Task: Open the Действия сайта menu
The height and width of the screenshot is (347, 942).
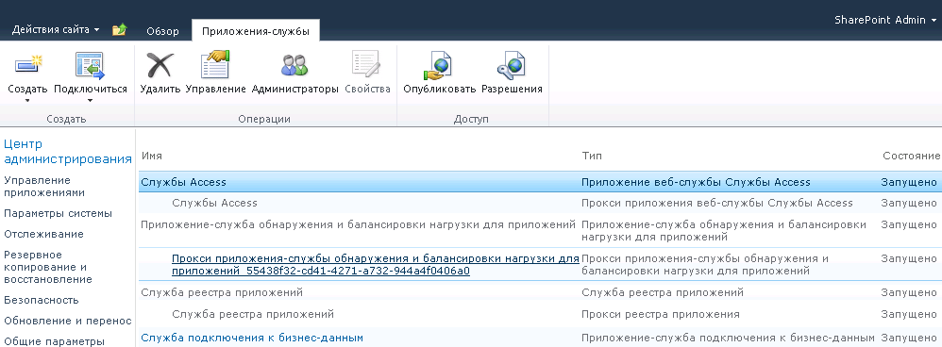Action: pos(56,29)
